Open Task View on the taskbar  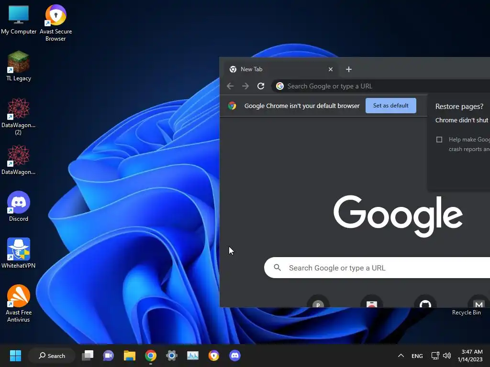(88, 356)
